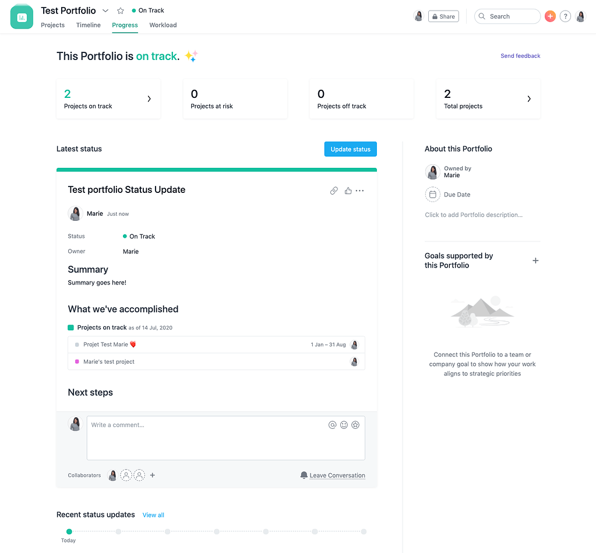This screenshot has height=553, width=596.
Task: Send appreciation via the sticker icon
Action: tap(355, 425)
